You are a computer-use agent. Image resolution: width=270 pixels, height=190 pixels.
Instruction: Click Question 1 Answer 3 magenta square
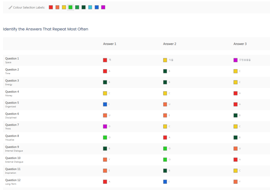[235, 60]
